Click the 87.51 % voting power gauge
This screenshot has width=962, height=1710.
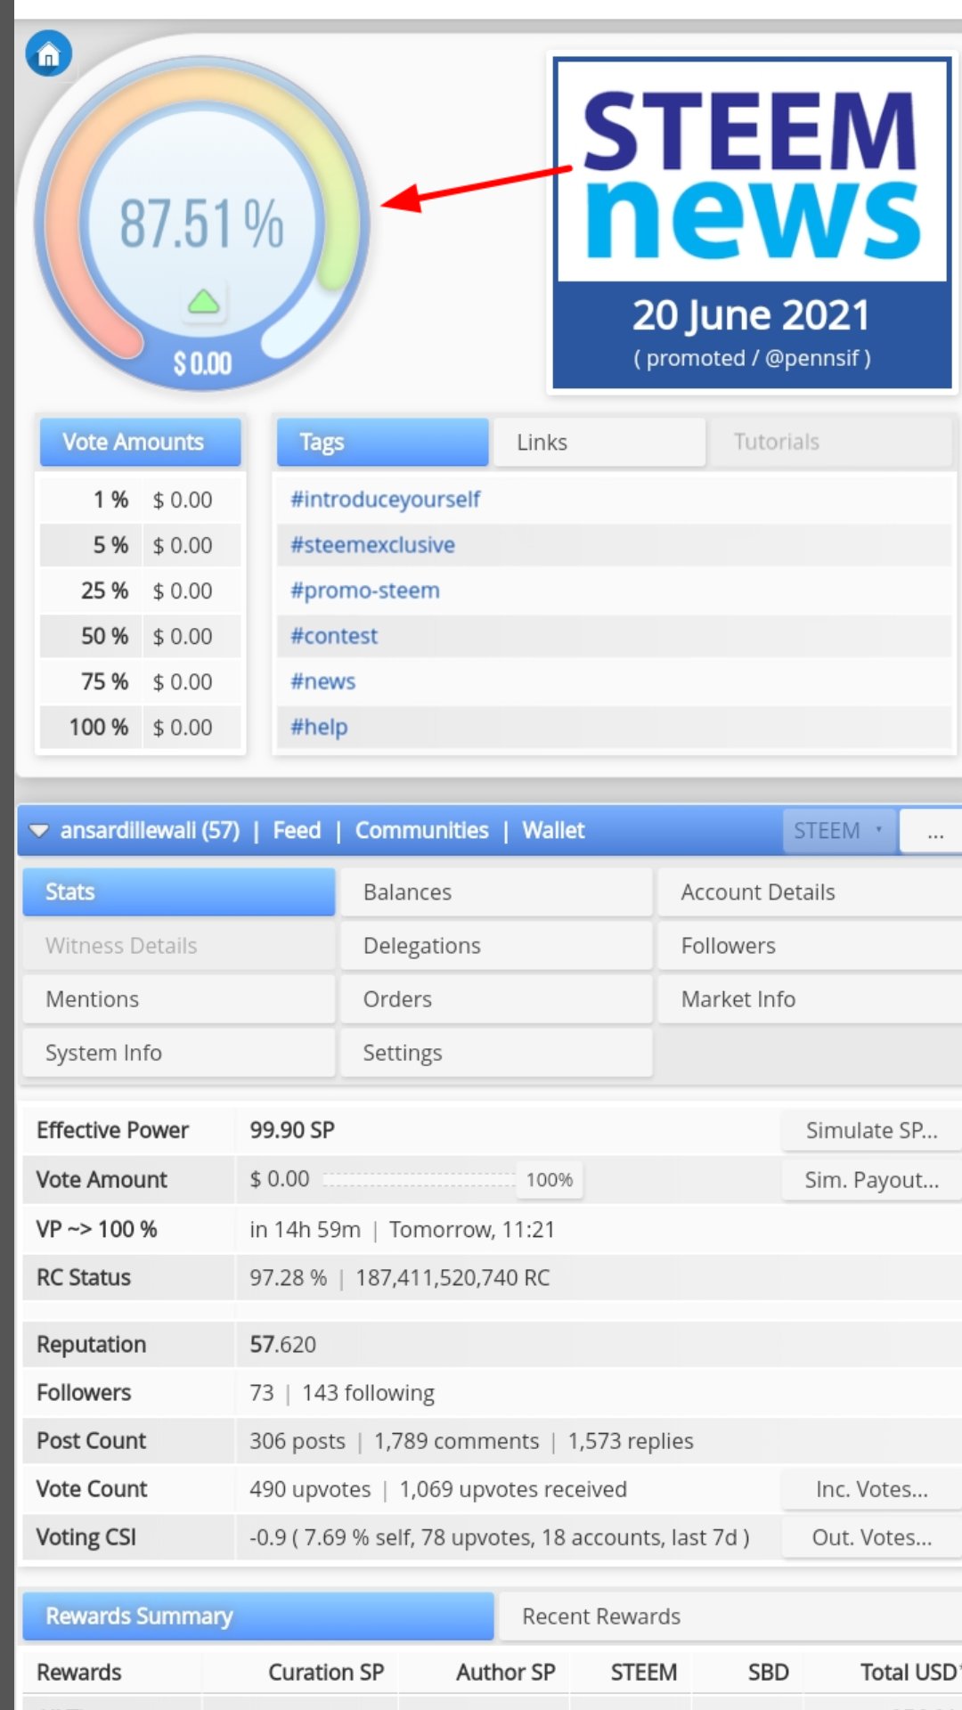[x=202, y=224]
